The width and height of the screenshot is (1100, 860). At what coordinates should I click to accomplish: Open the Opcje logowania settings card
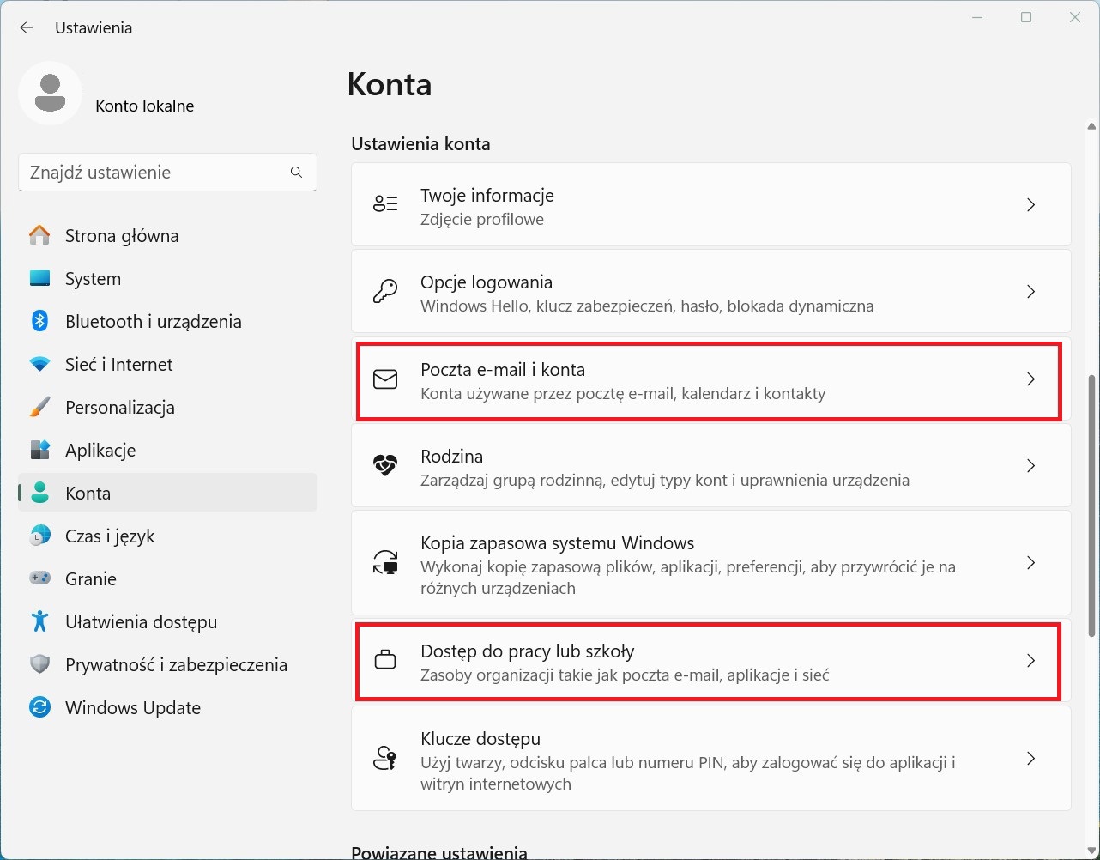[x=711, y=292]
